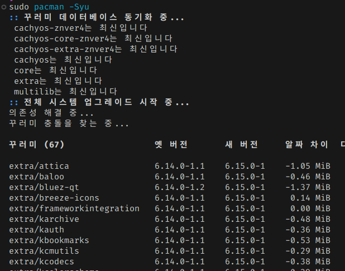Click the "pacman" command word
The image size is (345, 271).
49,7
